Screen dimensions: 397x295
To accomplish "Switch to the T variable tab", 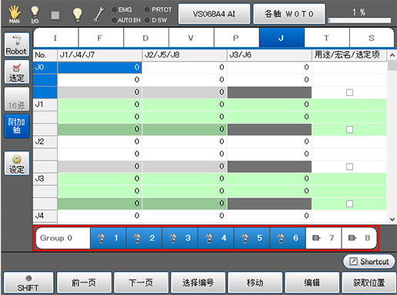I will (327, 38).
